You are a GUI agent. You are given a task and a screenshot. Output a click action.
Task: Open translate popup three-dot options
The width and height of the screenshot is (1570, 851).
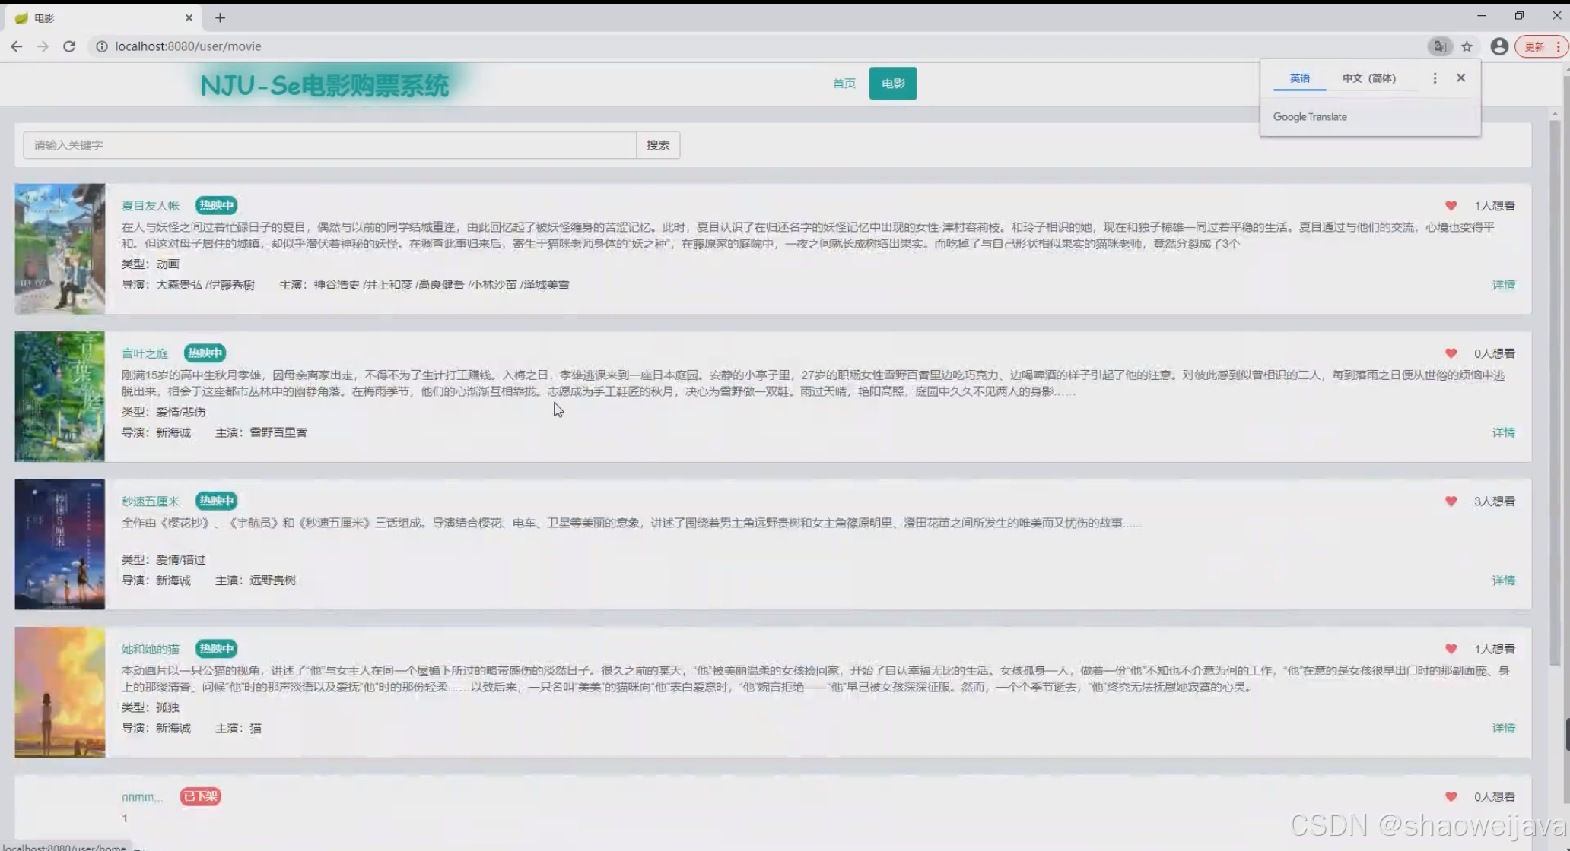coord(1435,78)
